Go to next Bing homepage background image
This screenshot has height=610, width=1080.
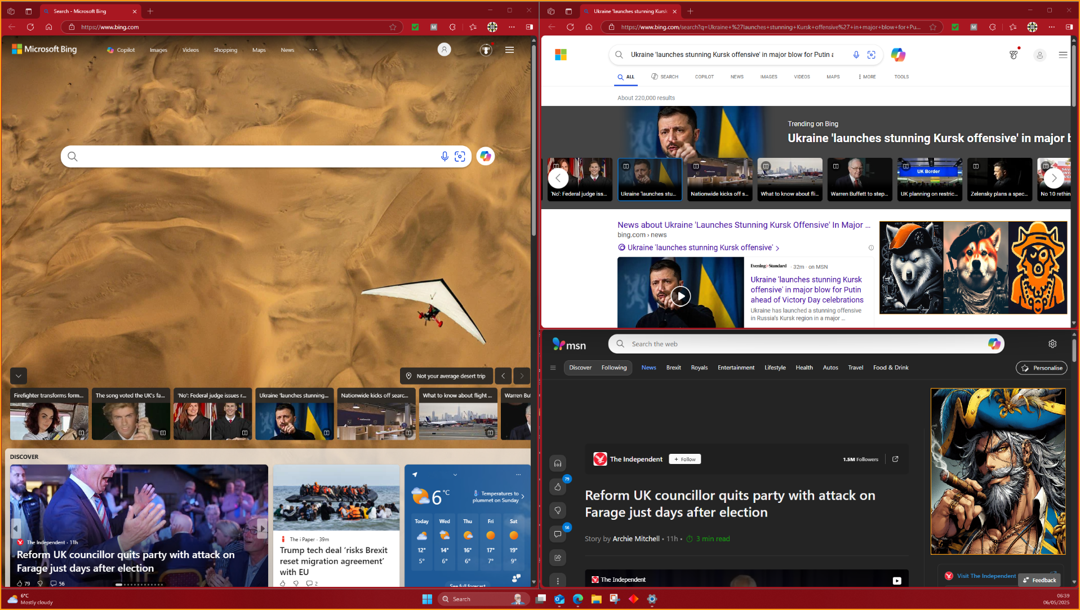click(522, 376)
